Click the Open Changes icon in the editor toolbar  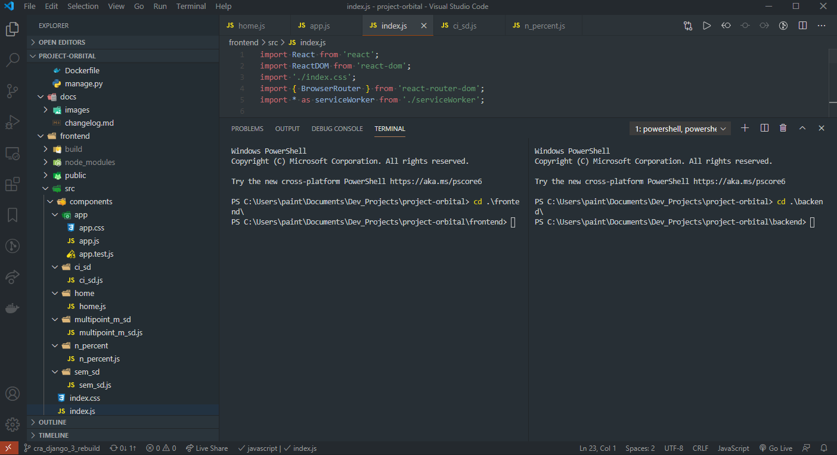[688, 26]
